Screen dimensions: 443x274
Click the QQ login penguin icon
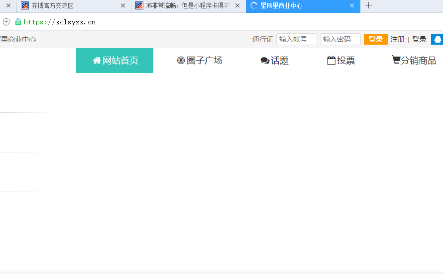tap(437, 39)
